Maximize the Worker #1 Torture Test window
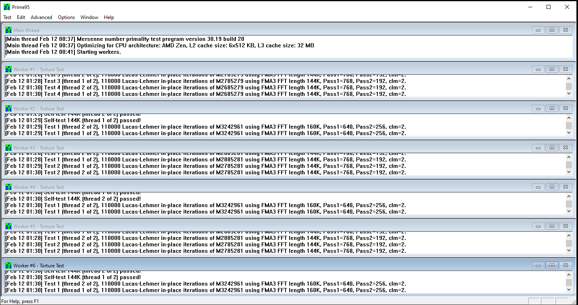Image resolution: width=578 pixels, height=305 pixels. pyautogui.click(x=552, y=69)
